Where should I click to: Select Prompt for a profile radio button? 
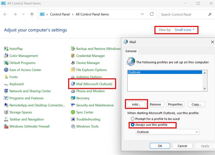pyautogui.click(x=132, y=119)
